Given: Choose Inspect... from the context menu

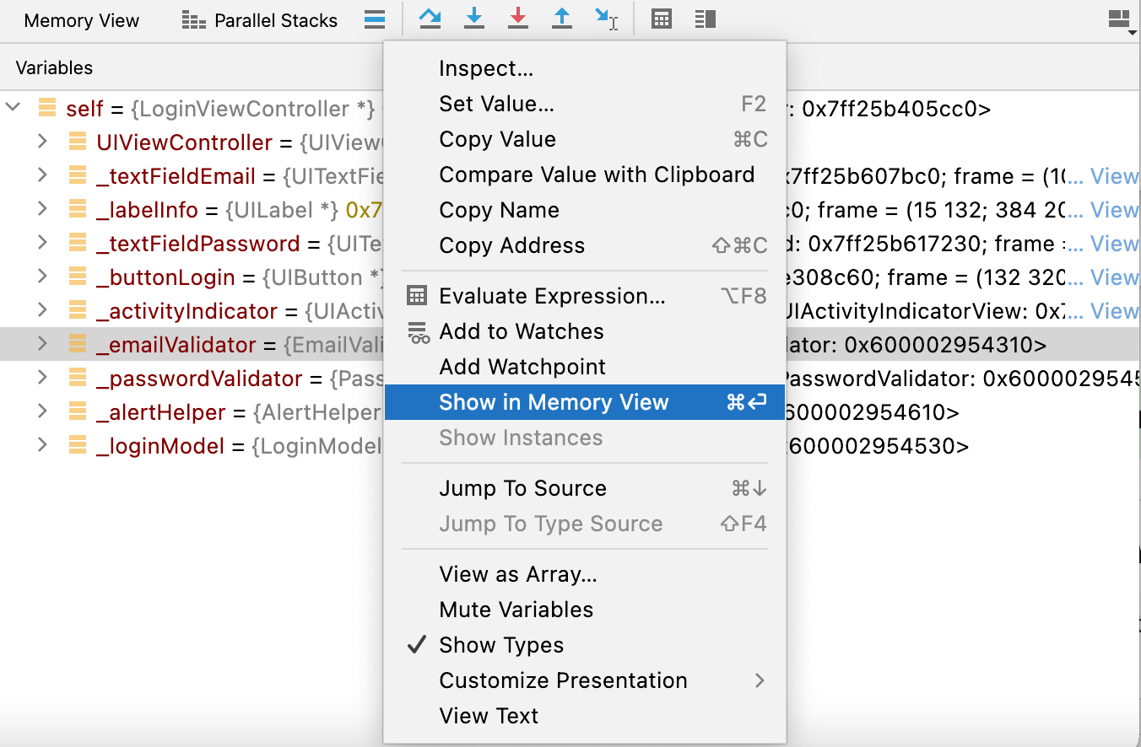Looking at the screenshot, I should 585,68.
